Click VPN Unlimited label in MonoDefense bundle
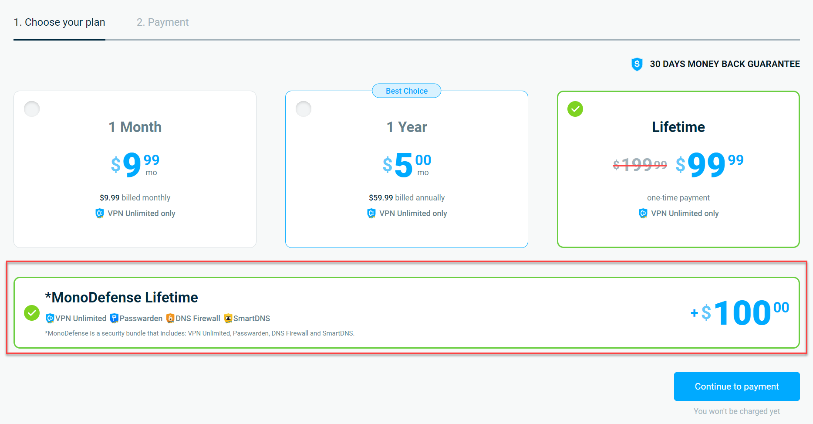813x424 pixels. [x=81, y=319]
